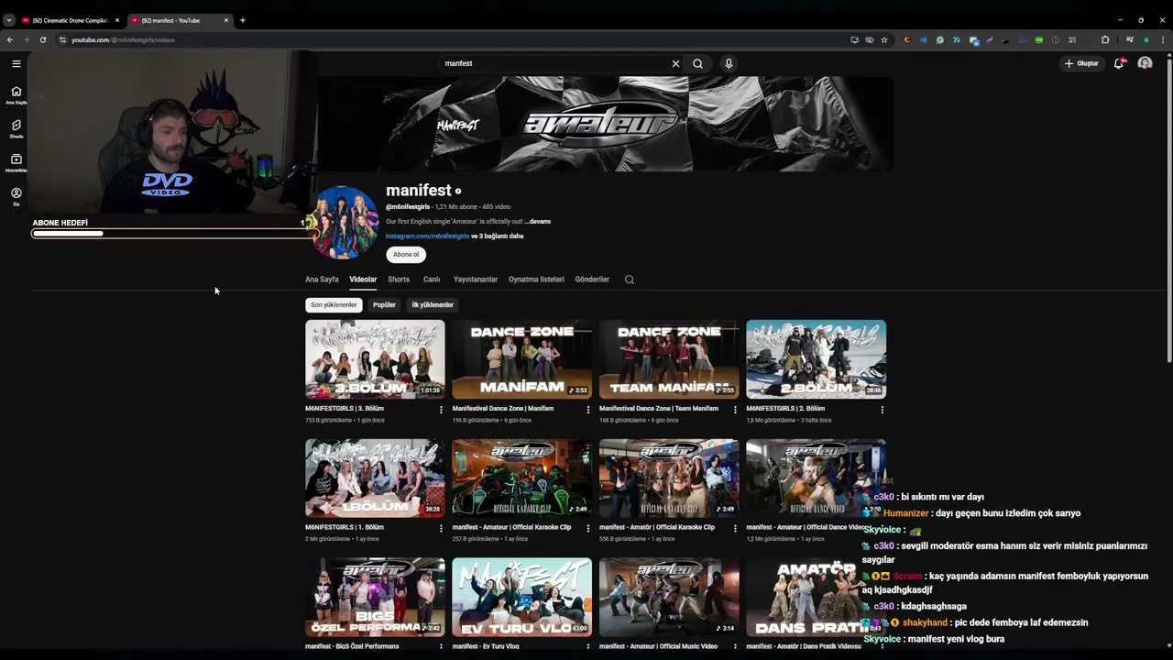Open the Gönderiler tab
This screenshot has width=1173, height=660.
[x=592, y=280]
